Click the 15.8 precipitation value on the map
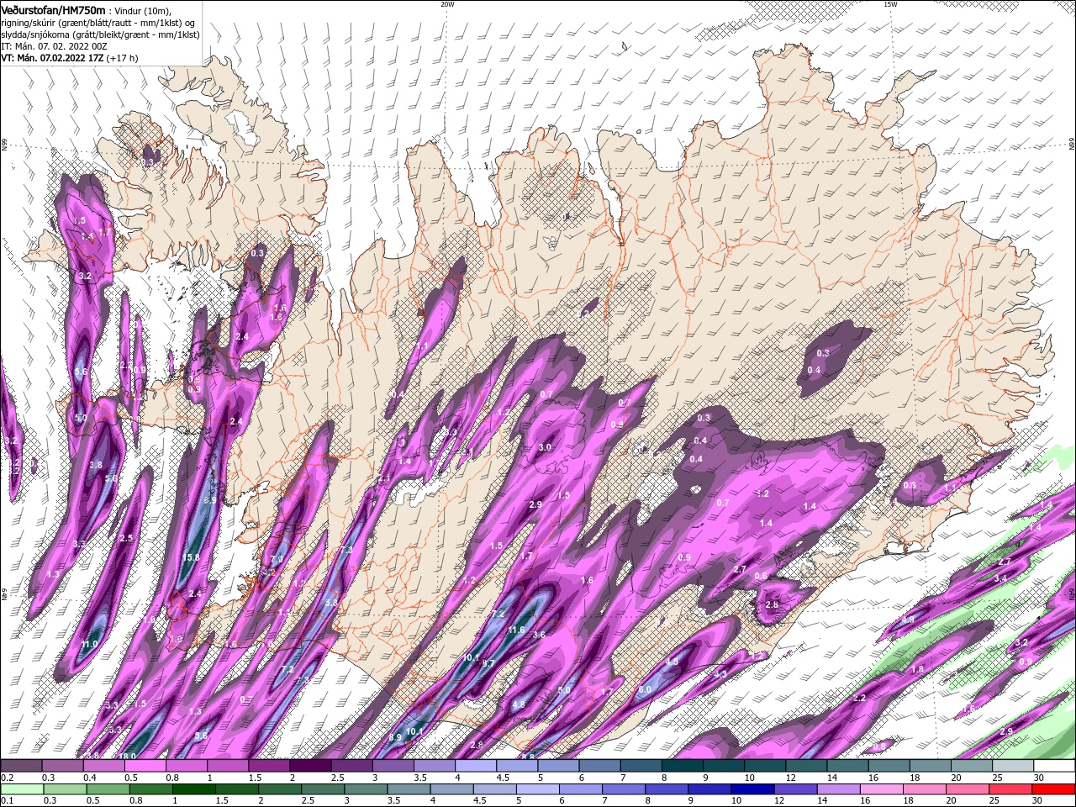The width and height of the screenshot is (1076, 807). [x=193, y=557]
